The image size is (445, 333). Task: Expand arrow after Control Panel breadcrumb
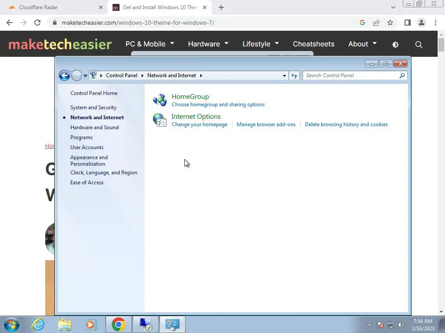143,75
